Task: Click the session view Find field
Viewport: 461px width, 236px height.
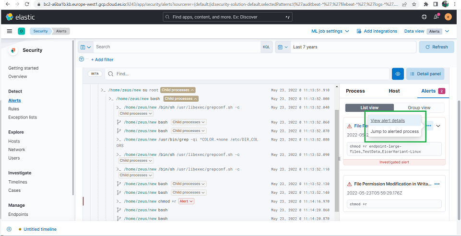Action: click(247, 74)
